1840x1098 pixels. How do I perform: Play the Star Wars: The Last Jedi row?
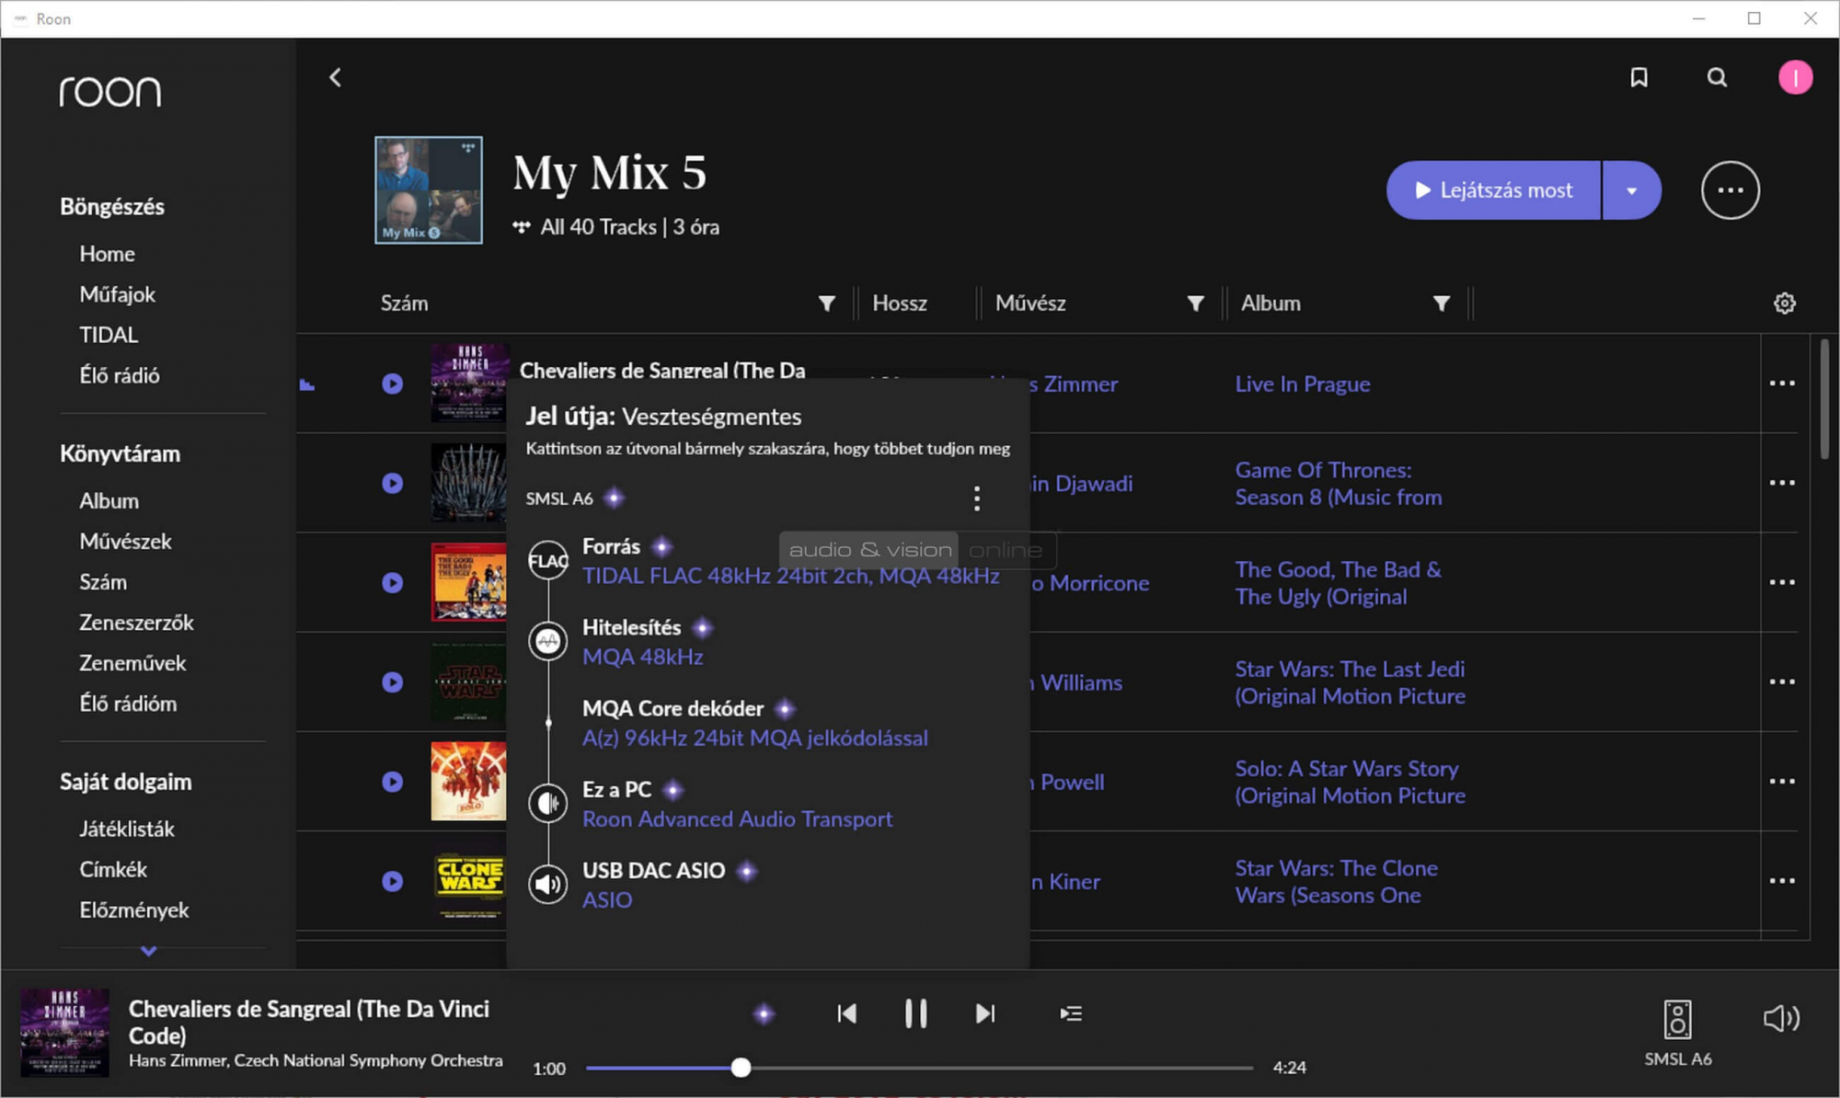tap(393, 682)
